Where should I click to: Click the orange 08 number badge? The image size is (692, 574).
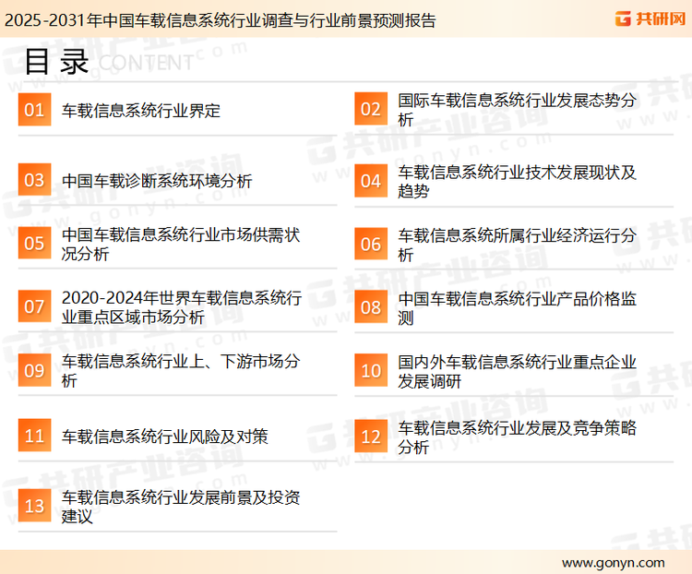pyautogui.click(x=371, y=307)
